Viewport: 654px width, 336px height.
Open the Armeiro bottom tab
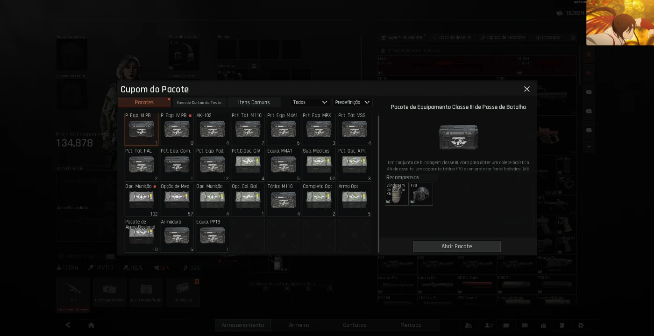[299, 325]
